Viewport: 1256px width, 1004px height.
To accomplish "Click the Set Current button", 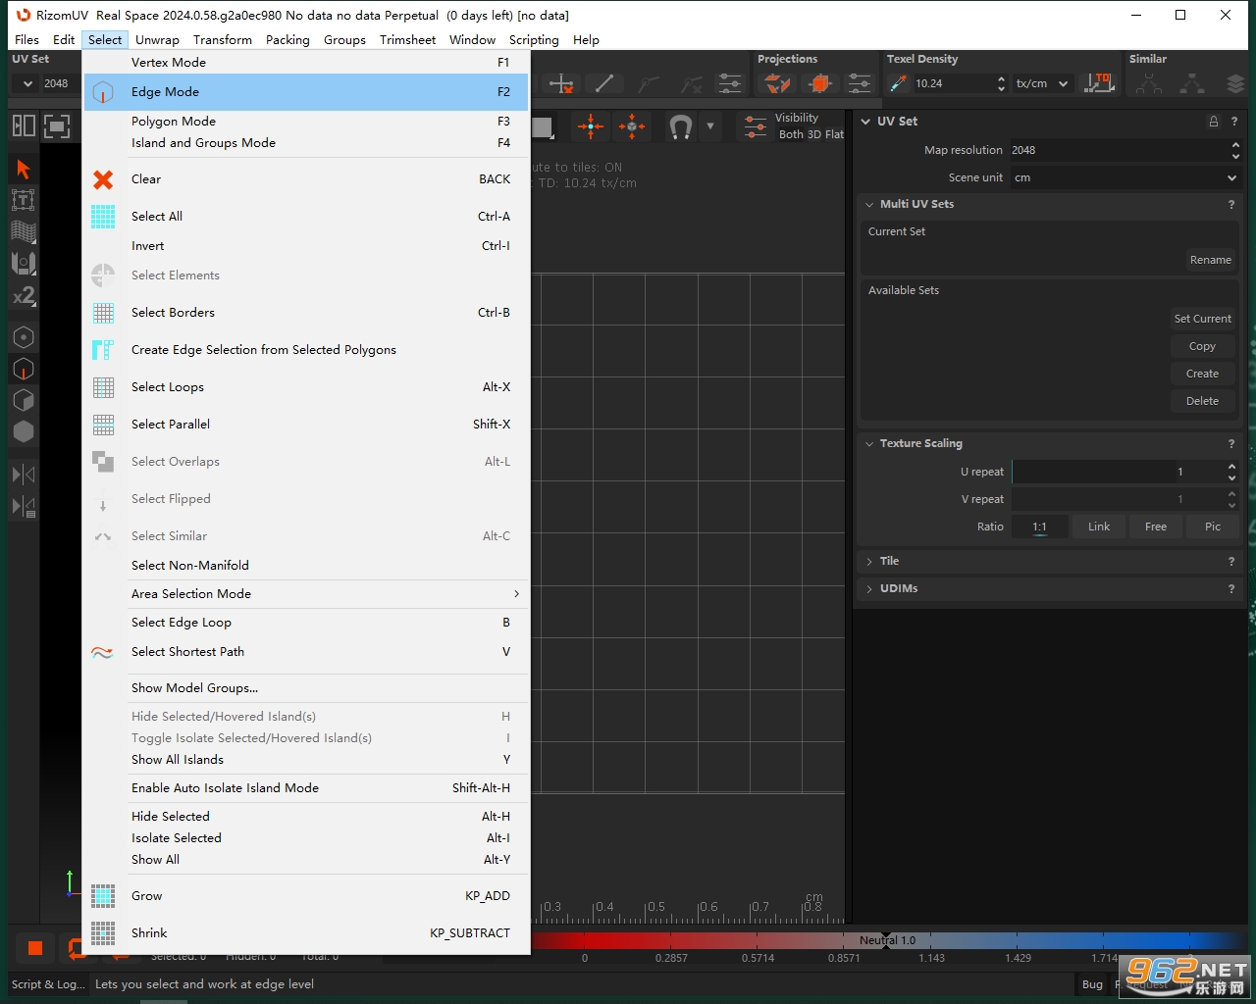I will [x=1202, y=319].
